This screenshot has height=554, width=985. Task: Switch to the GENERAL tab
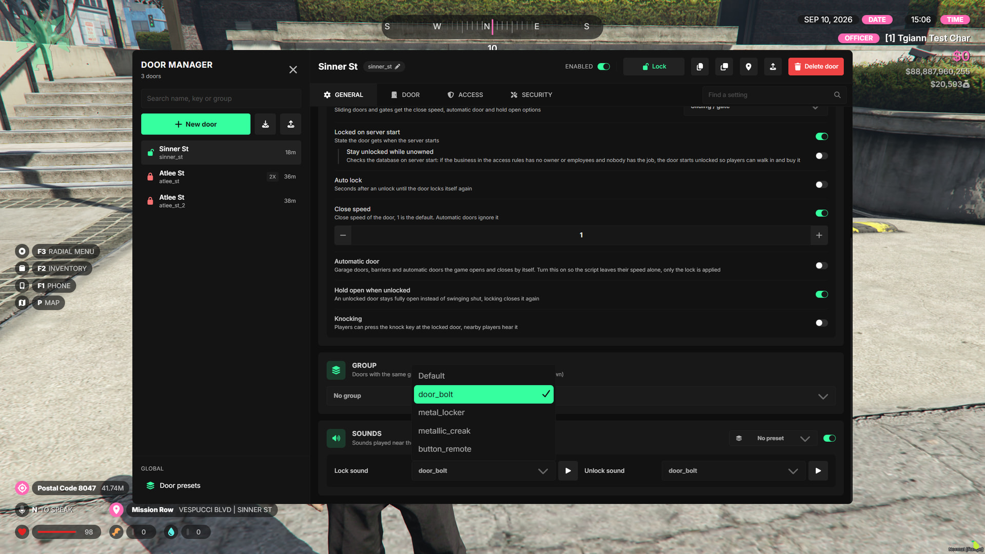click(343, 95)
